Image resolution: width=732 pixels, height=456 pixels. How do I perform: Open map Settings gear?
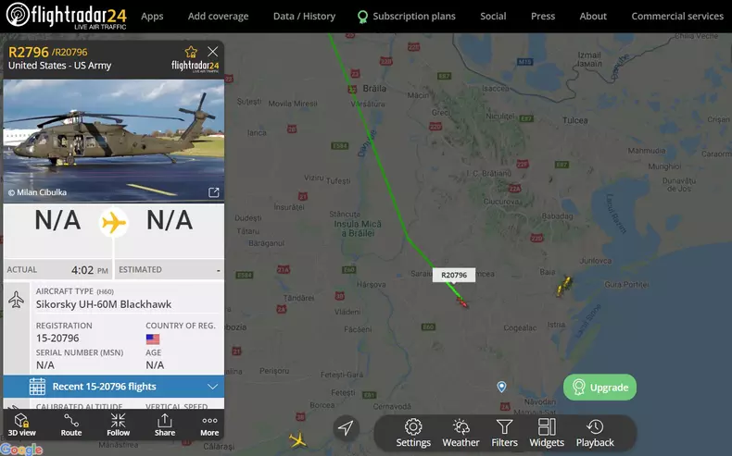(x=413, y=433)
